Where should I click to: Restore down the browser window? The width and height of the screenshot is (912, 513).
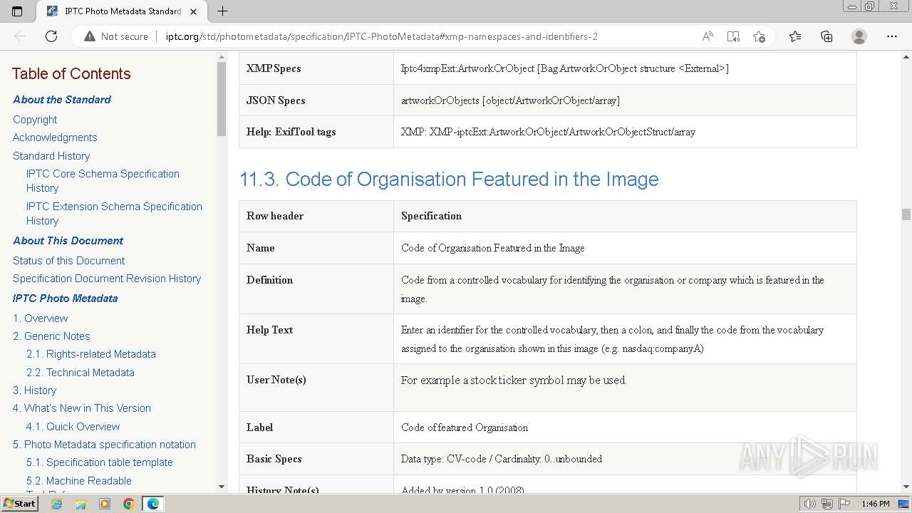(869, 6)
